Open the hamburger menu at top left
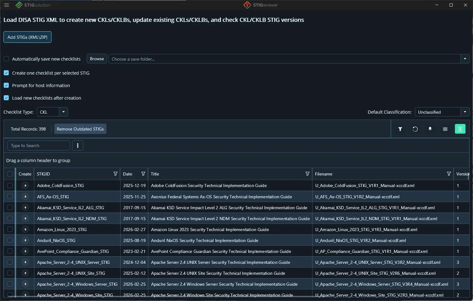Screen dimensions: 473x301 coord(7,5)
